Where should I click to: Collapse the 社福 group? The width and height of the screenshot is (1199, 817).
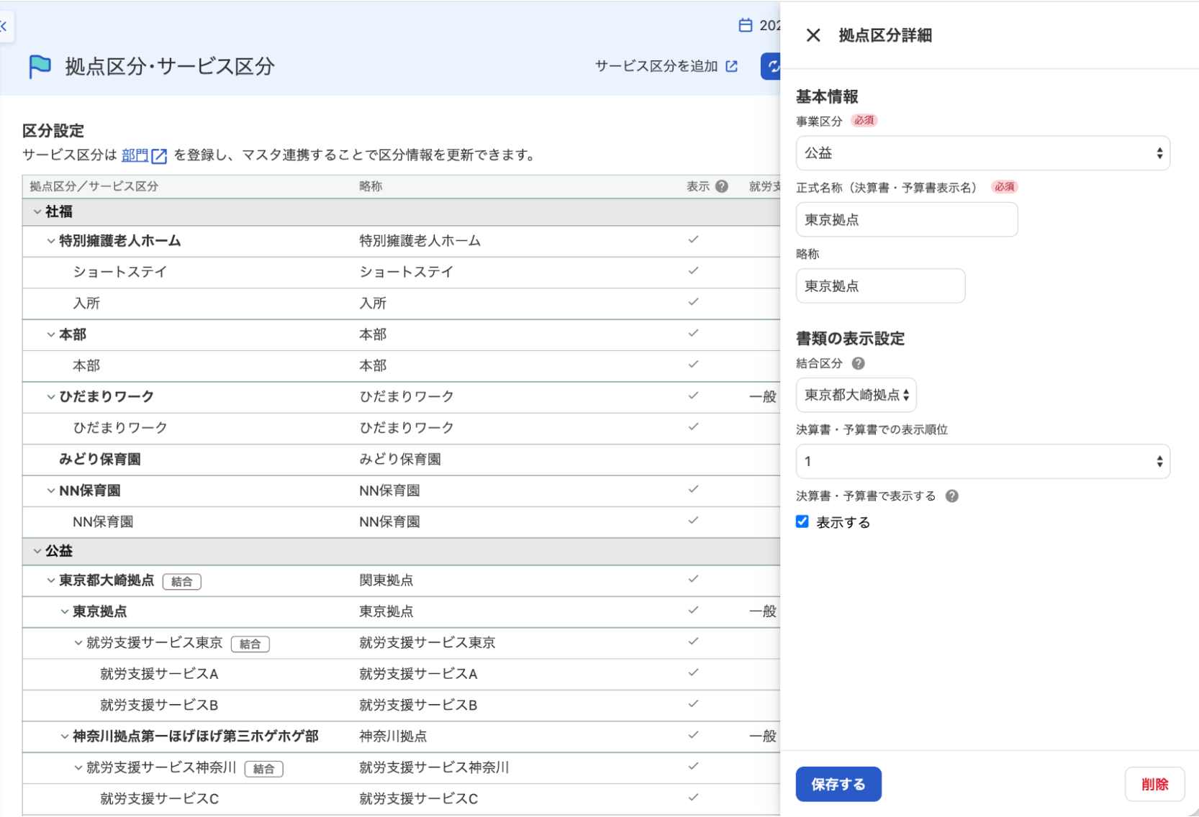(x=37, y=211)
